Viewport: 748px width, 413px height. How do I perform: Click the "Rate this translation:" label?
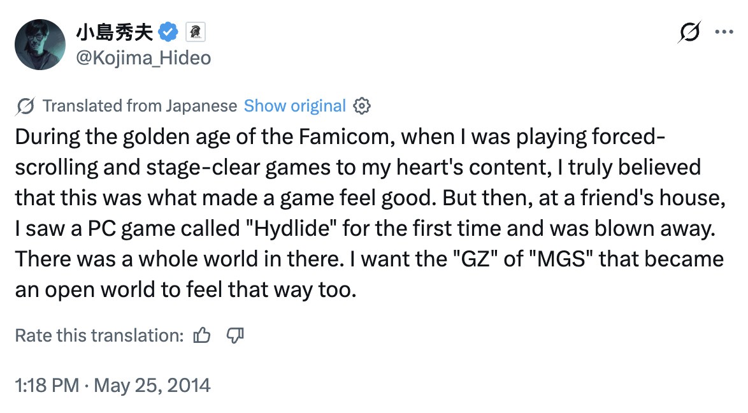(x=99, y=335)
